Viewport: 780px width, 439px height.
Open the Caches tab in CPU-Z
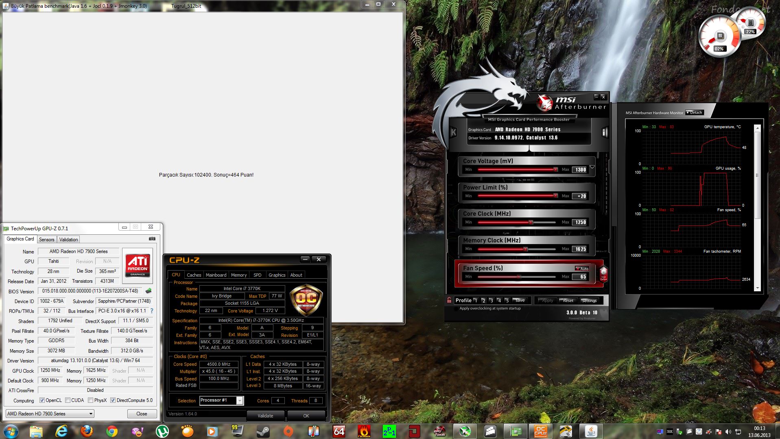(194, 275)
